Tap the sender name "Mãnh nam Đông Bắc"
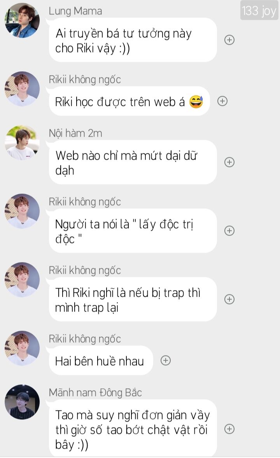This screenshot has width=280, height=458. [95, 393]
